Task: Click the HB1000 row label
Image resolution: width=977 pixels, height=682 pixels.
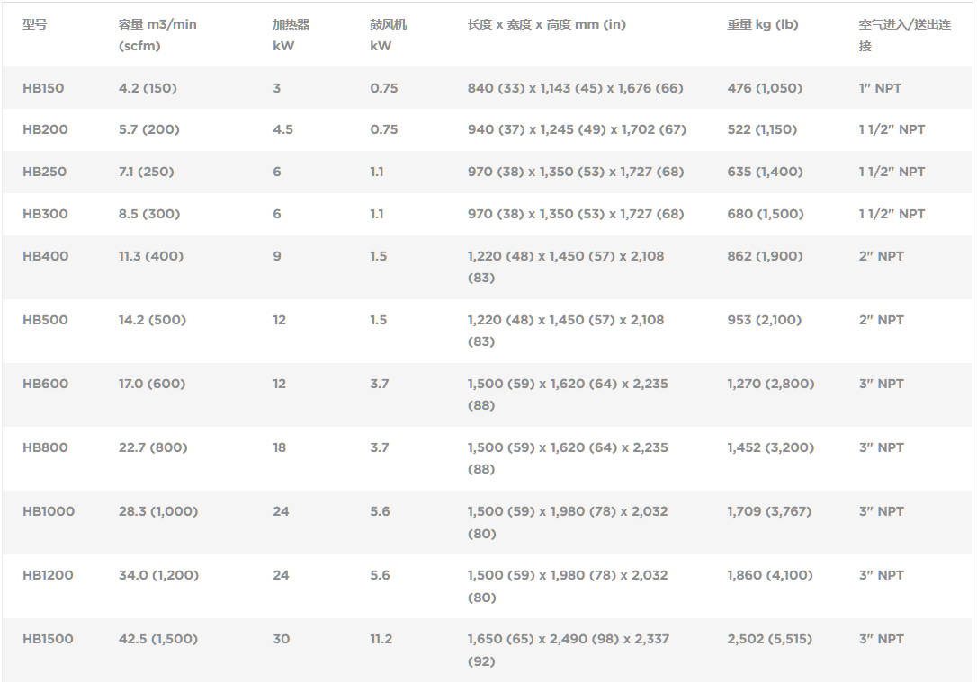Action: pyautogui.click(x=48, y=511)
